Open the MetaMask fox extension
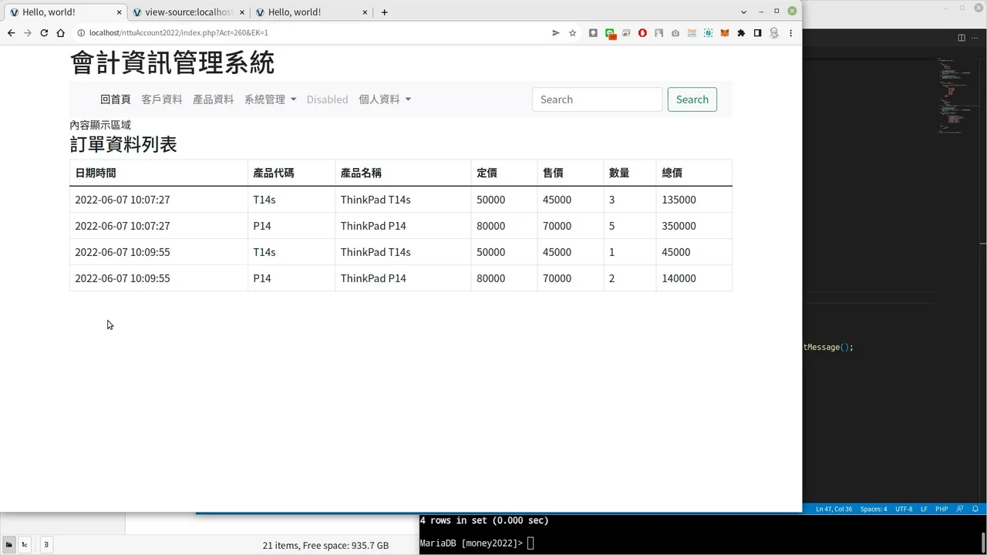Image resolution: width=987 pixels, height=555 pixels. pos(724,33)
